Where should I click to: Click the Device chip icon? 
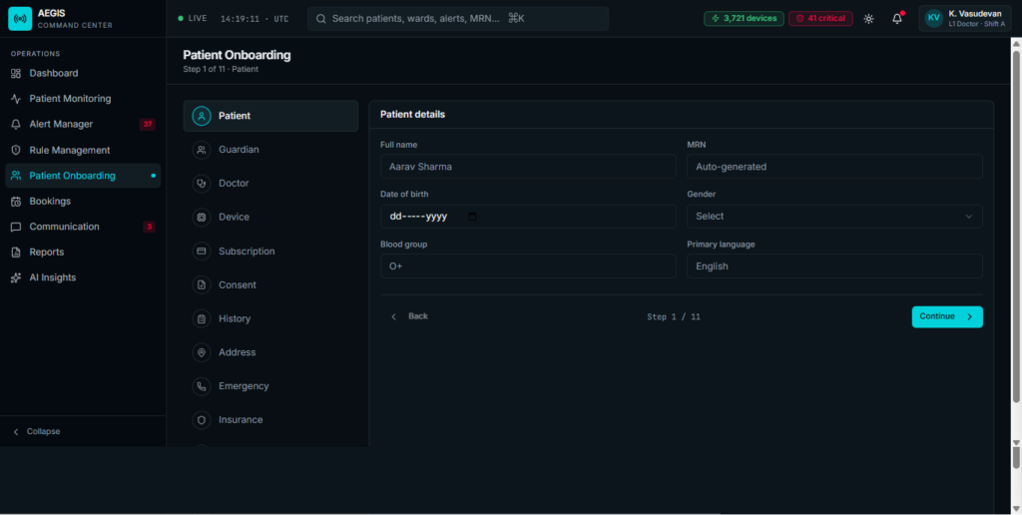(202, 218)
